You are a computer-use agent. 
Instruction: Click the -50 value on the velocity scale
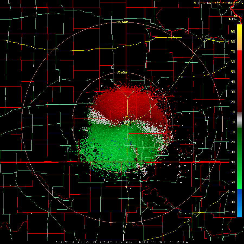[x=232, y=172]
